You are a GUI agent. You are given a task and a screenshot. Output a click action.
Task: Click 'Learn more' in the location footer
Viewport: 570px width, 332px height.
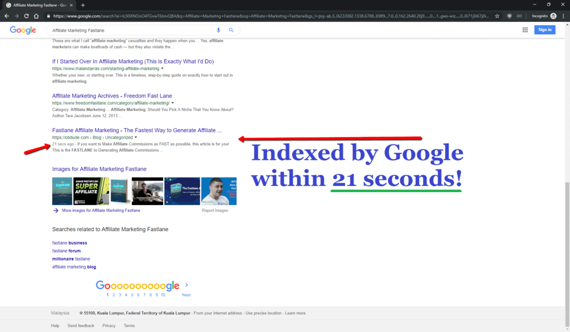[x=295, y=313]
